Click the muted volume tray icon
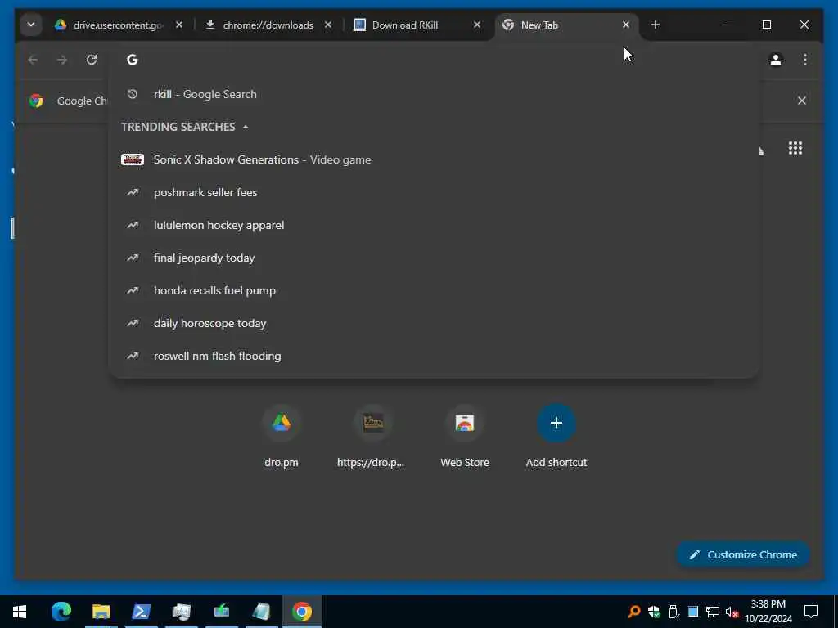Viewport: 838px width, 628px height. [x=732, y=612]
